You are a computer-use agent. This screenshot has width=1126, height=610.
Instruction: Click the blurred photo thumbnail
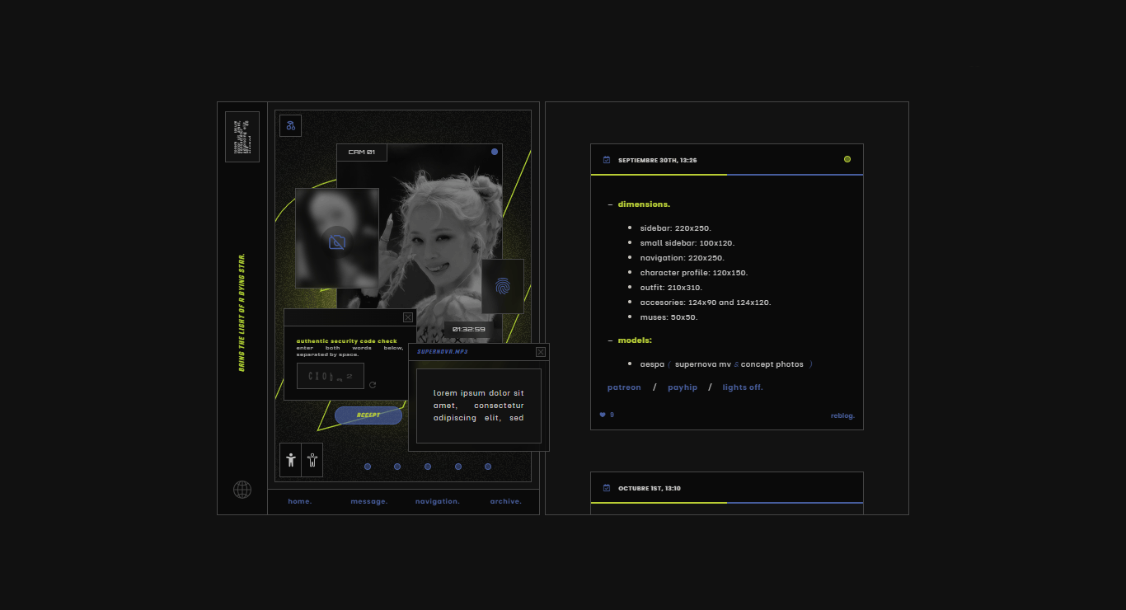(337, 238)
